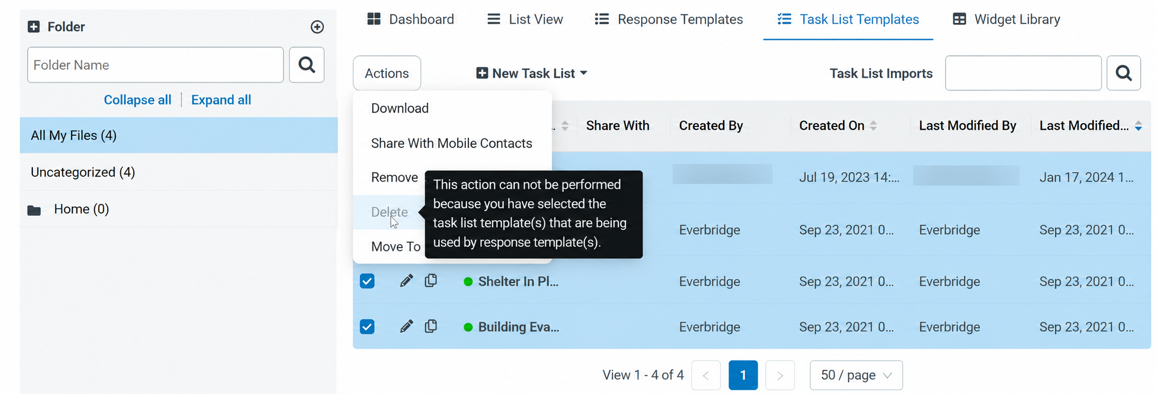
Task: Click the Collapse all link
Action: (137, 100)
